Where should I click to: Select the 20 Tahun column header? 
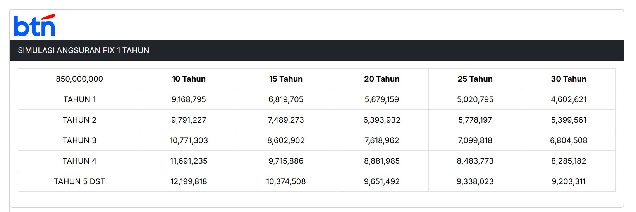382,79
